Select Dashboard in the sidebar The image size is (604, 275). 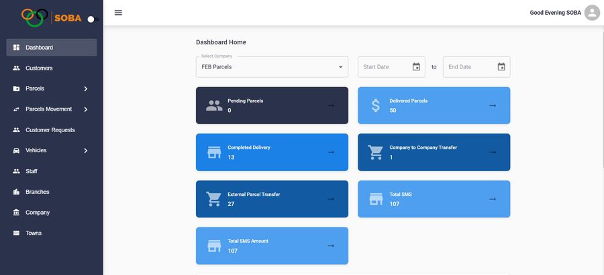coord(52,48)
